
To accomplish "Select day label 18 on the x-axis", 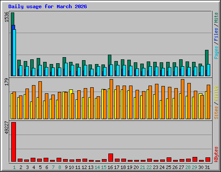I will 123,167.
